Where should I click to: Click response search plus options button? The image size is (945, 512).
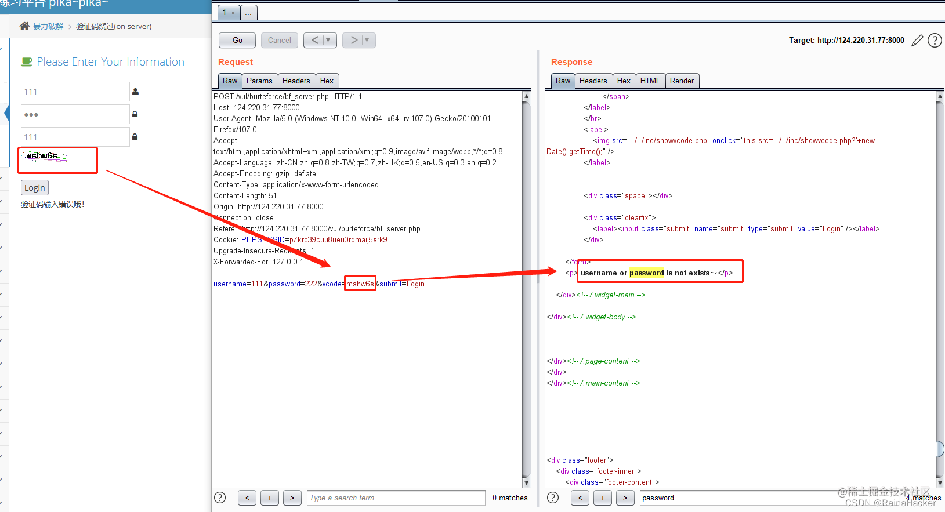pyautogui.click(x=603, y=498)
